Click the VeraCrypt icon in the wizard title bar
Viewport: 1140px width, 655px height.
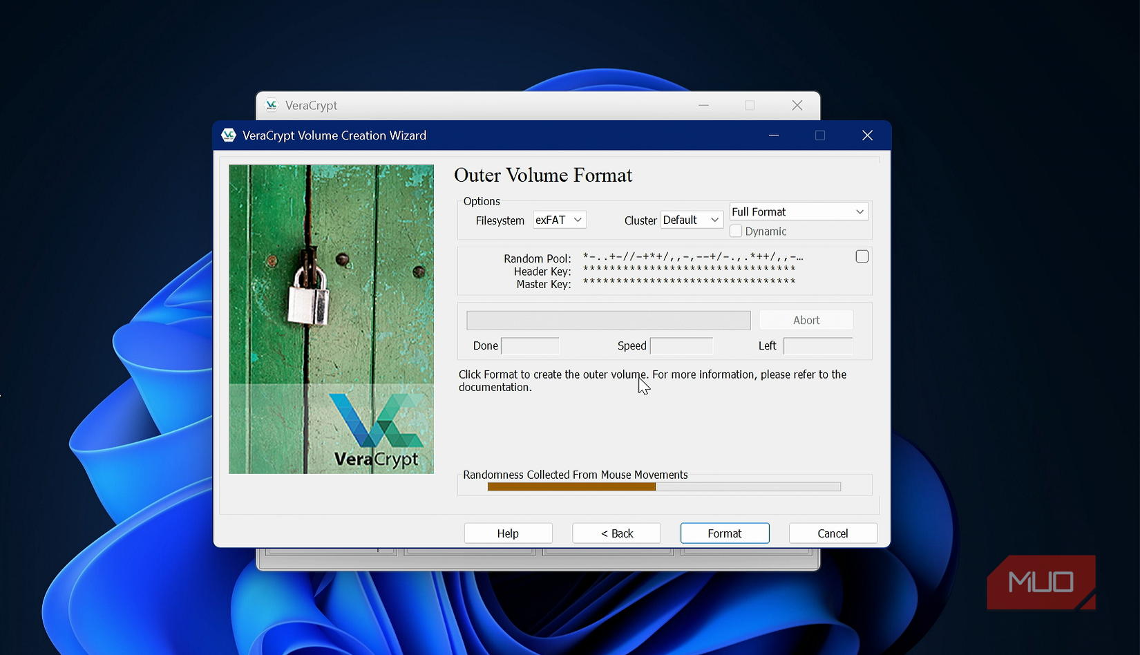click(228, 135)
